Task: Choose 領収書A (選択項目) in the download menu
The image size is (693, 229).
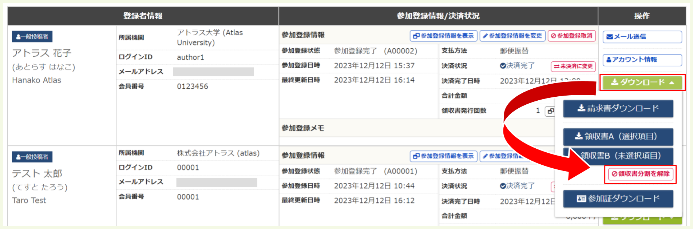Action: coord(618,137)
